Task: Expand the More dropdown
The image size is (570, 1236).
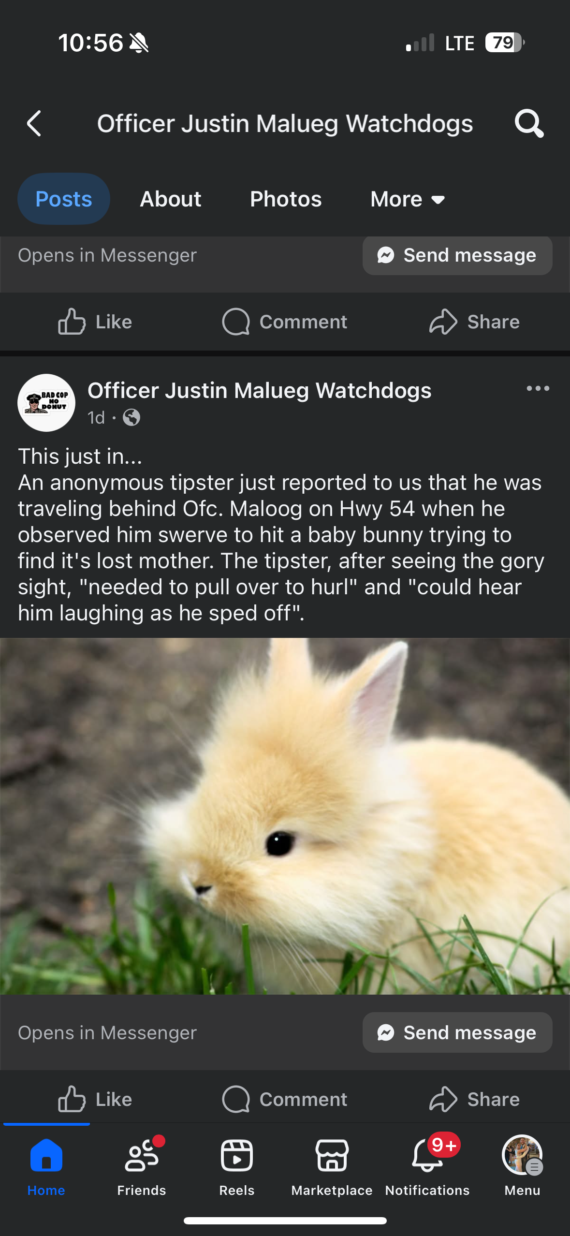Action: pos(408,199)
